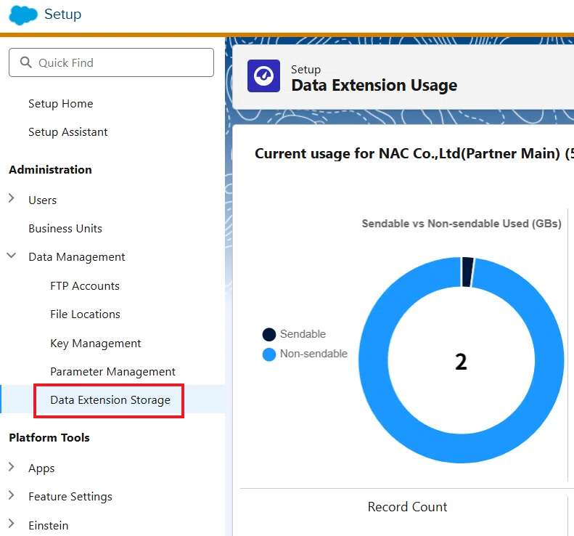
Task: Expand the Einstein section chevron
Action: coord(12,524)
